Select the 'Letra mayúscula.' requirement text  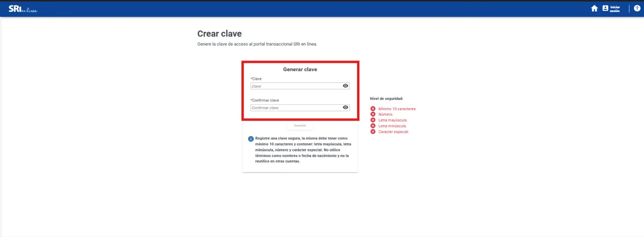click(393, 120)
